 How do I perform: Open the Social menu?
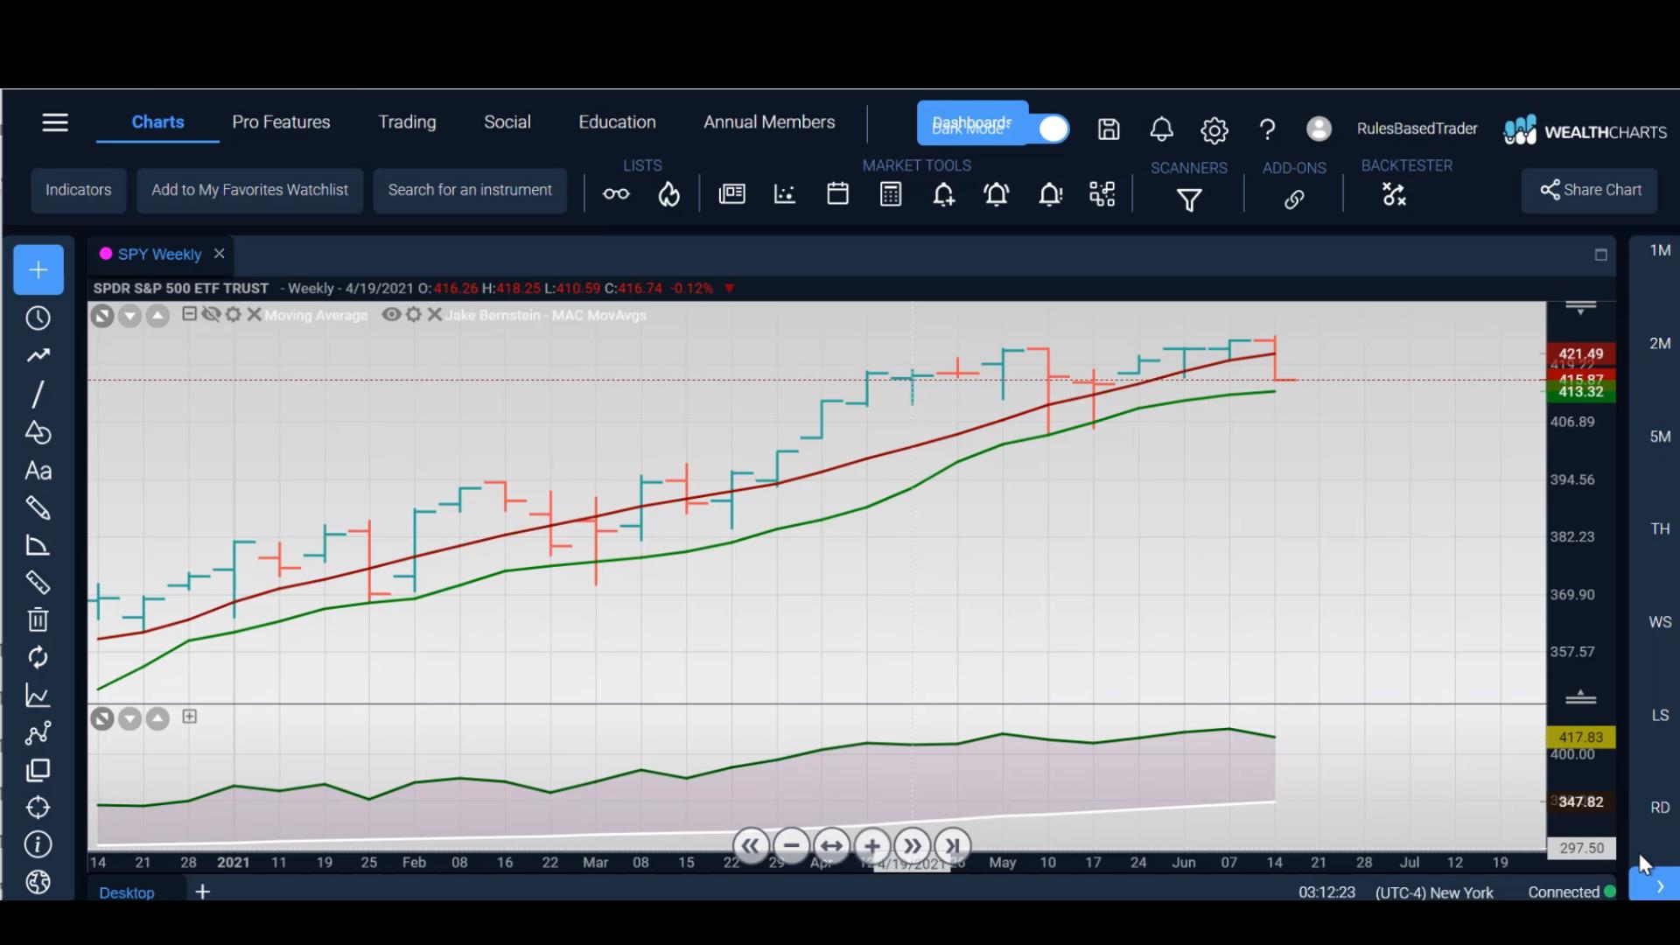pyautogui.click(x=507, y=122)
